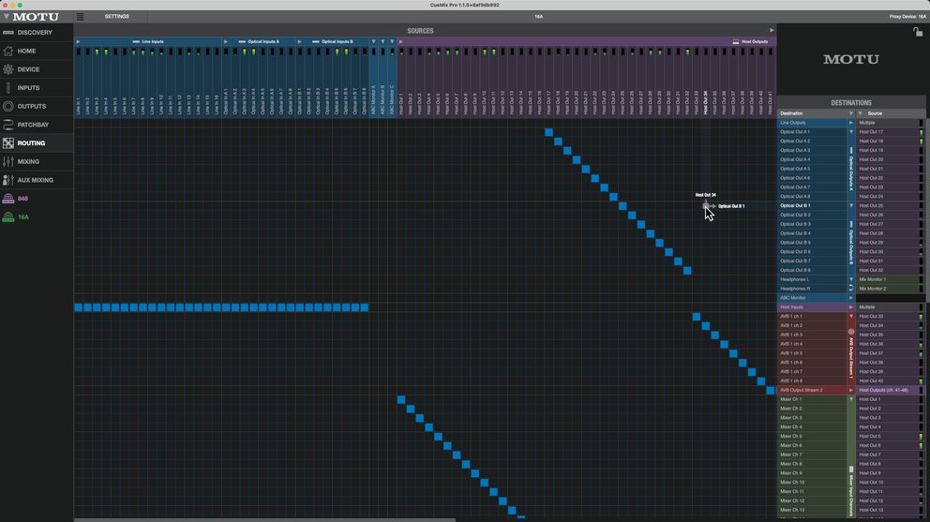The image size is (930, 522).
Task: Open the Device gear icon
Action: click(7, 69)
